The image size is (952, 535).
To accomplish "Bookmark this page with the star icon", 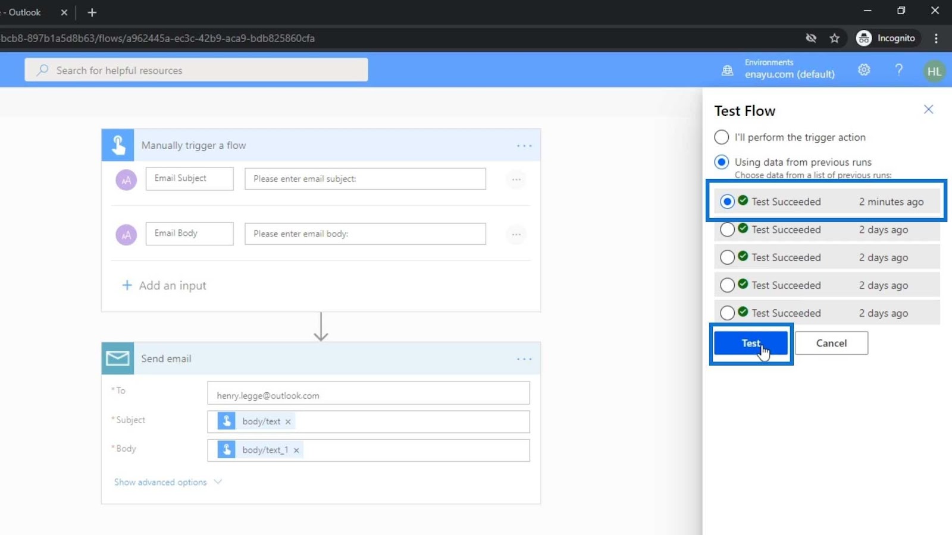I will coord(835,38).
